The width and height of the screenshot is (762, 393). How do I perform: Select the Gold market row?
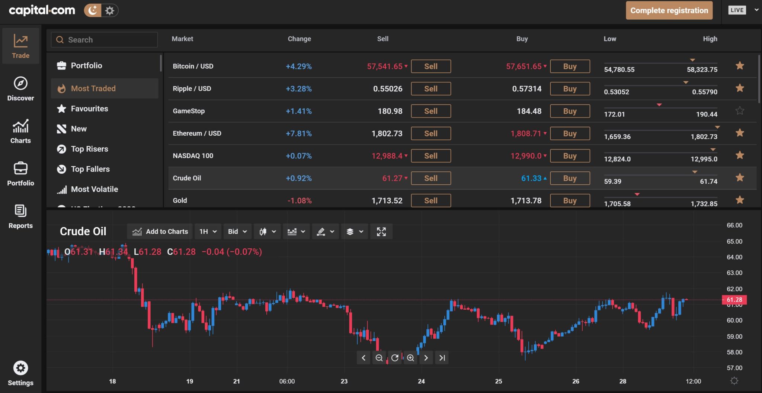click(x=462, y=200)
